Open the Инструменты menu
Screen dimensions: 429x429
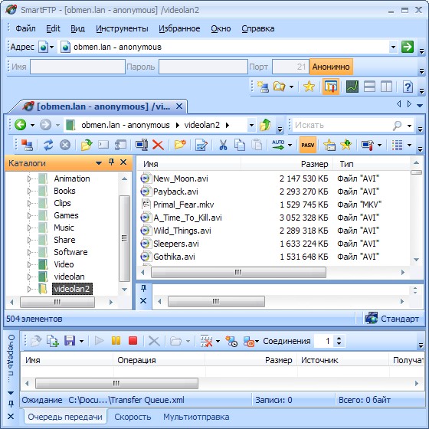(122, 28)
